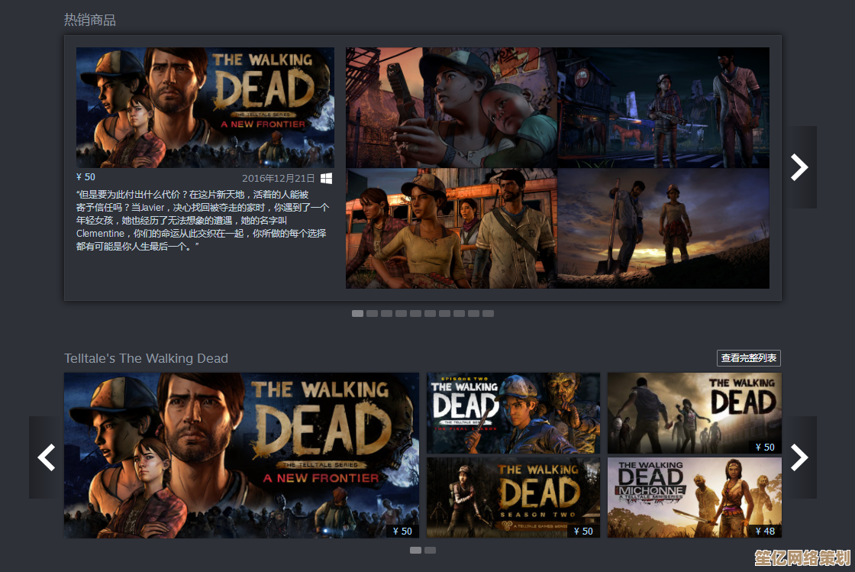View the sunset hillside screenshot with a shovel
This screenshot has width=855, height=572.
pyautogui.click(x=663, y=228)
